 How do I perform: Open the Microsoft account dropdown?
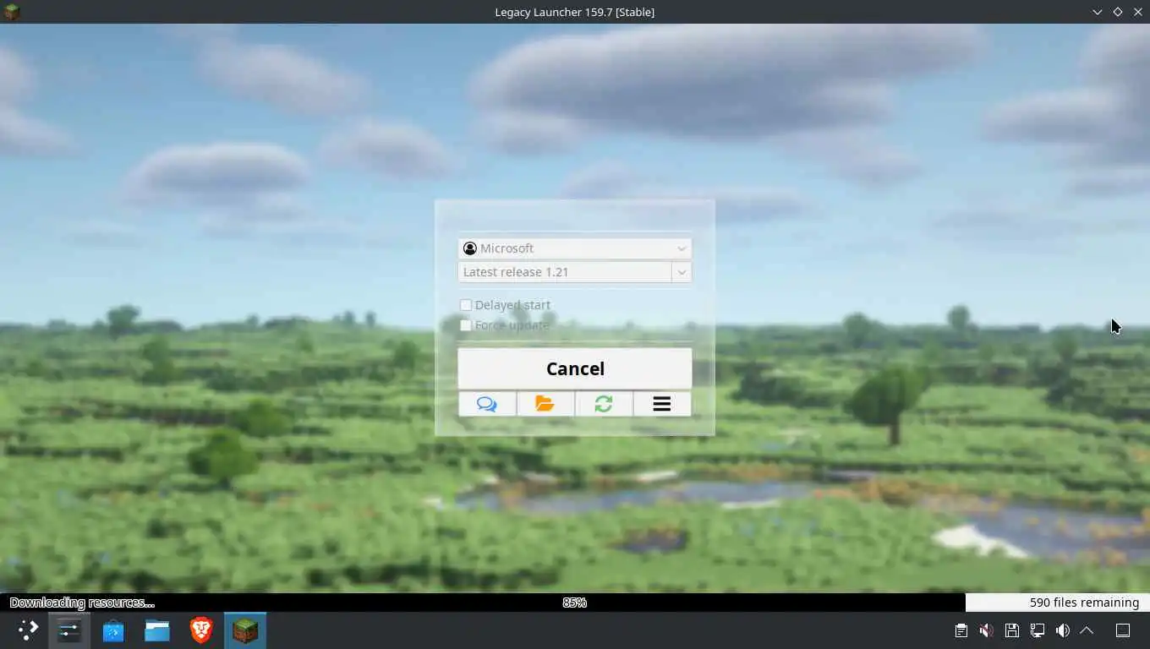tap(575, 248)
